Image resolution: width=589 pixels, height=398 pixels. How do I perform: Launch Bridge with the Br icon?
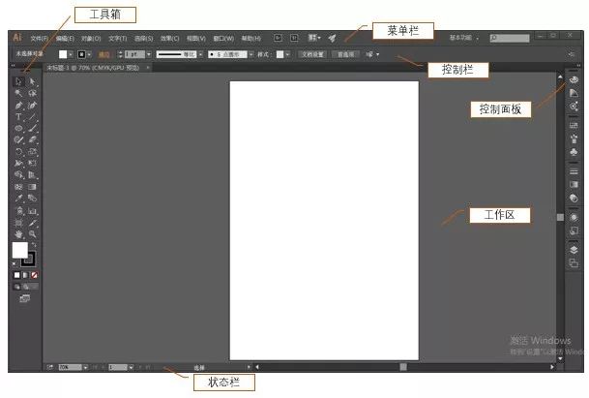point(278,38)
